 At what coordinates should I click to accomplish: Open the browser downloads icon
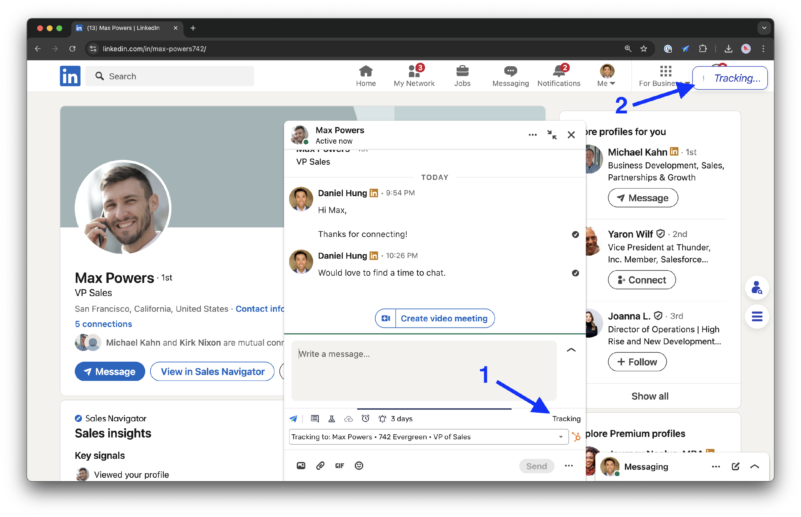point(728,49)
